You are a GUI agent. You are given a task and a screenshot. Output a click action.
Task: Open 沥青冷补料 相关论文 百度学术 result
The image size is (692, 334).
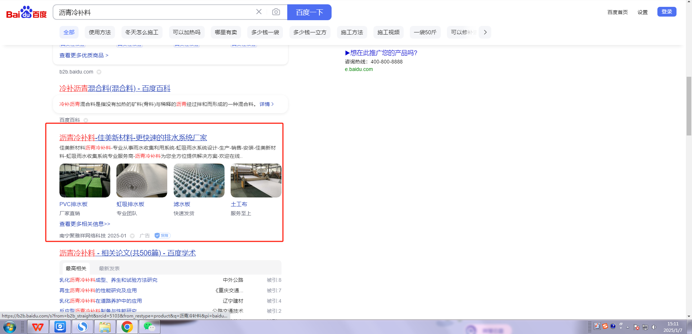point(128,253)
